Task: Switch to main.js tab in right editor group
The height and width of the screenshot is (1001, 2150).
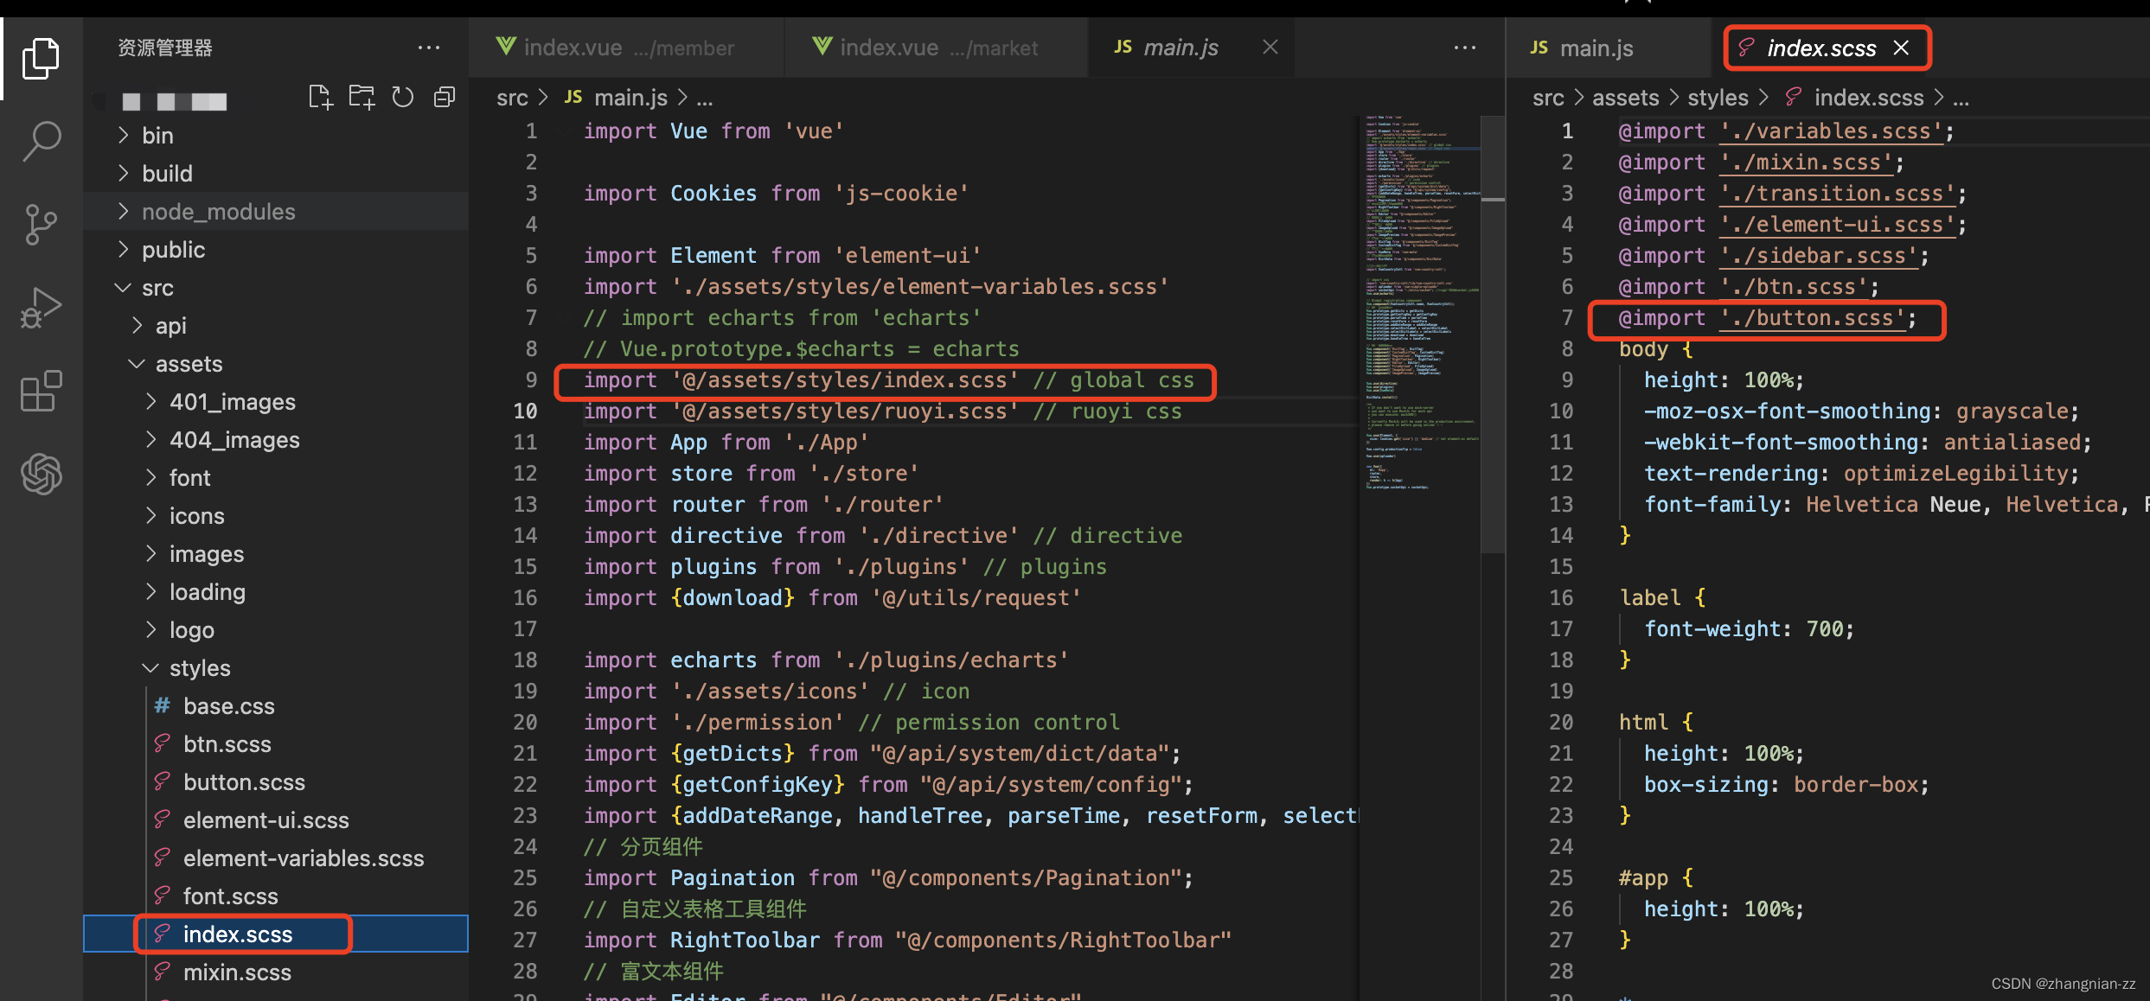Action: pyautogui.click(x=1595, y=48)
